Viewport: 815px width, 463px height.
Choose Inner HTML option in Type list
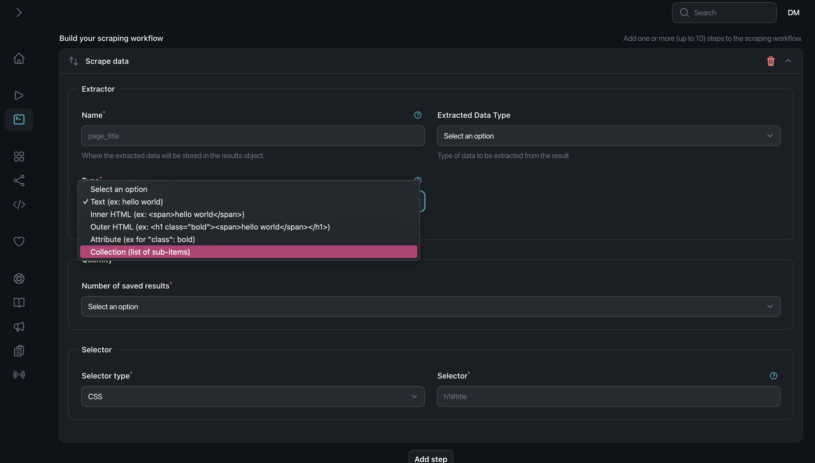[167, 214]
